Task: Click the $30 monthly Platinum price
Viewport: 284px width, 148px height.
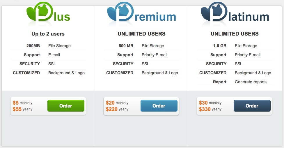Action: [x=210, y=103]
